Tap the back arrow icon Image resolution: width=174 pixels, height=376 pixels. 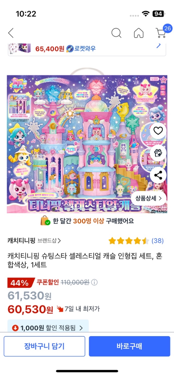click(11, 33)
